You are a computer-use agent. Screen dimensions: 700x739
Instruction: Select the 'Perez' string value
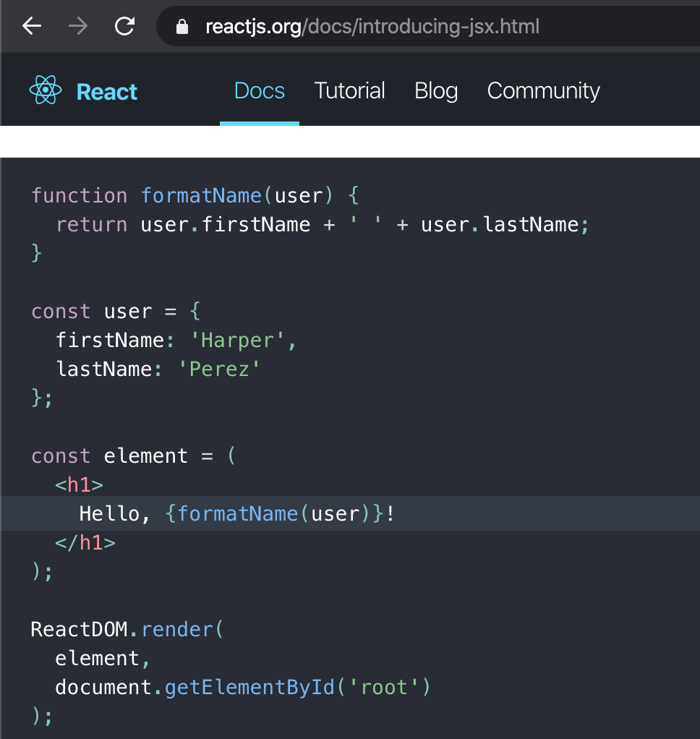219,369
